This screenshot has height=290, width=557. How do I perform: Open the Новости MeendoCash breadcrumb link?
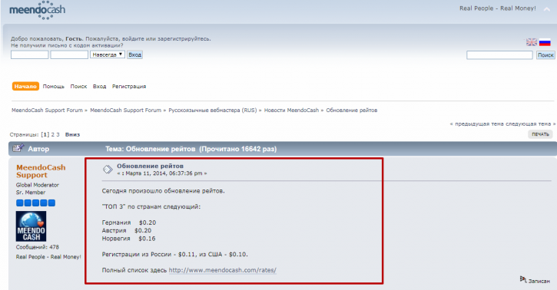click(x=291, y=110)
